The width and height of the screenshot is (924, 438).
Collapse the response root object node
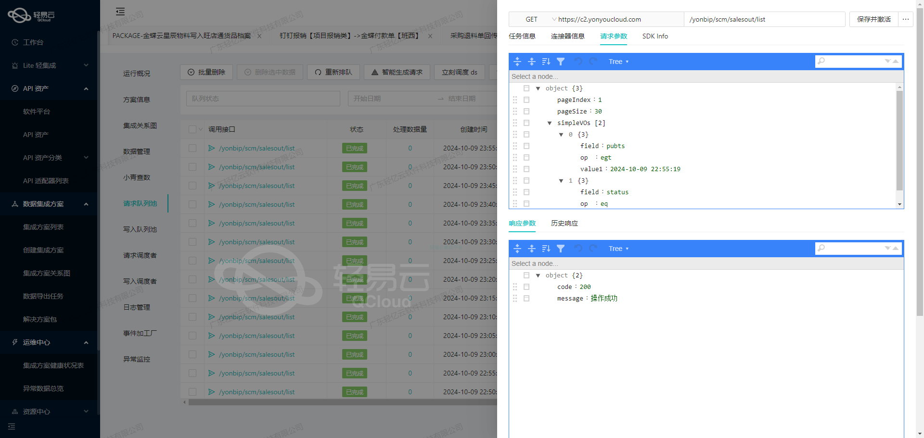pos(538,275)
